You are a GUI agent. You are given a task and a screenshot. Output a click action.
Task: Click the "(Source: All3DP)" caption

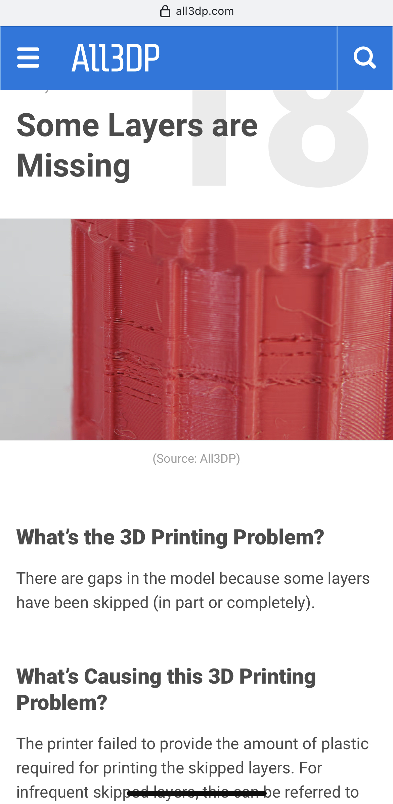pyautogui.click(x=196, y=459)
